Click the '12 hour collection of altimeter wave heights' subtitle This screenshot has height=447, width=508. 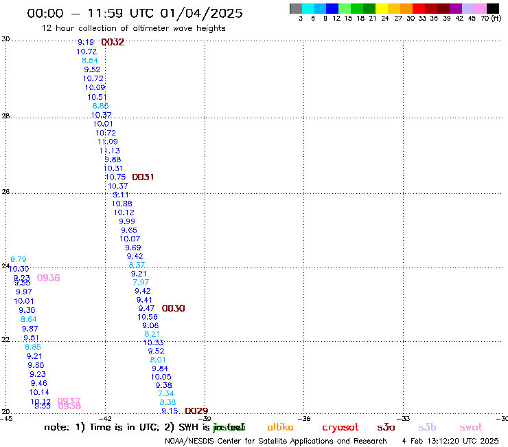pos(133,28)
